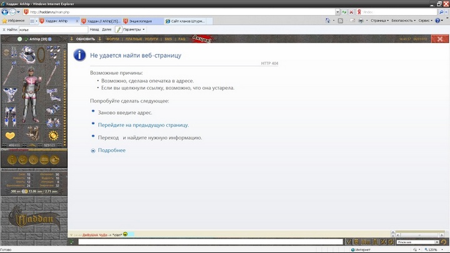Click the ДеВуШкА ЧуДо chat nickname
Image resolution: width=450 pixels, height=253 pixels.
[95, 235]
